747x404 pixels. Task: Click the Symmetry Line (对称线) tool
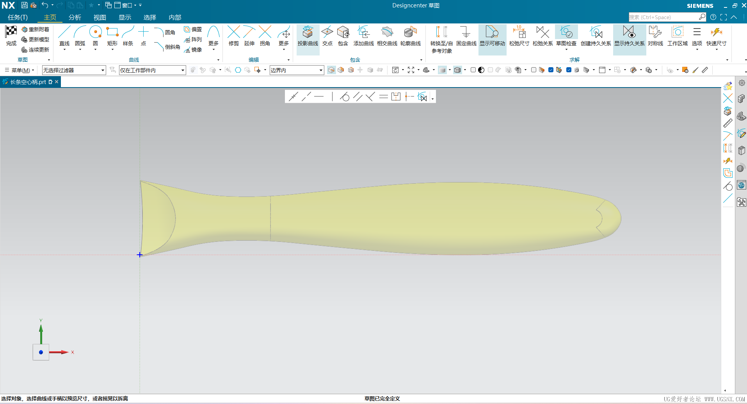click(x=655, y=36)
